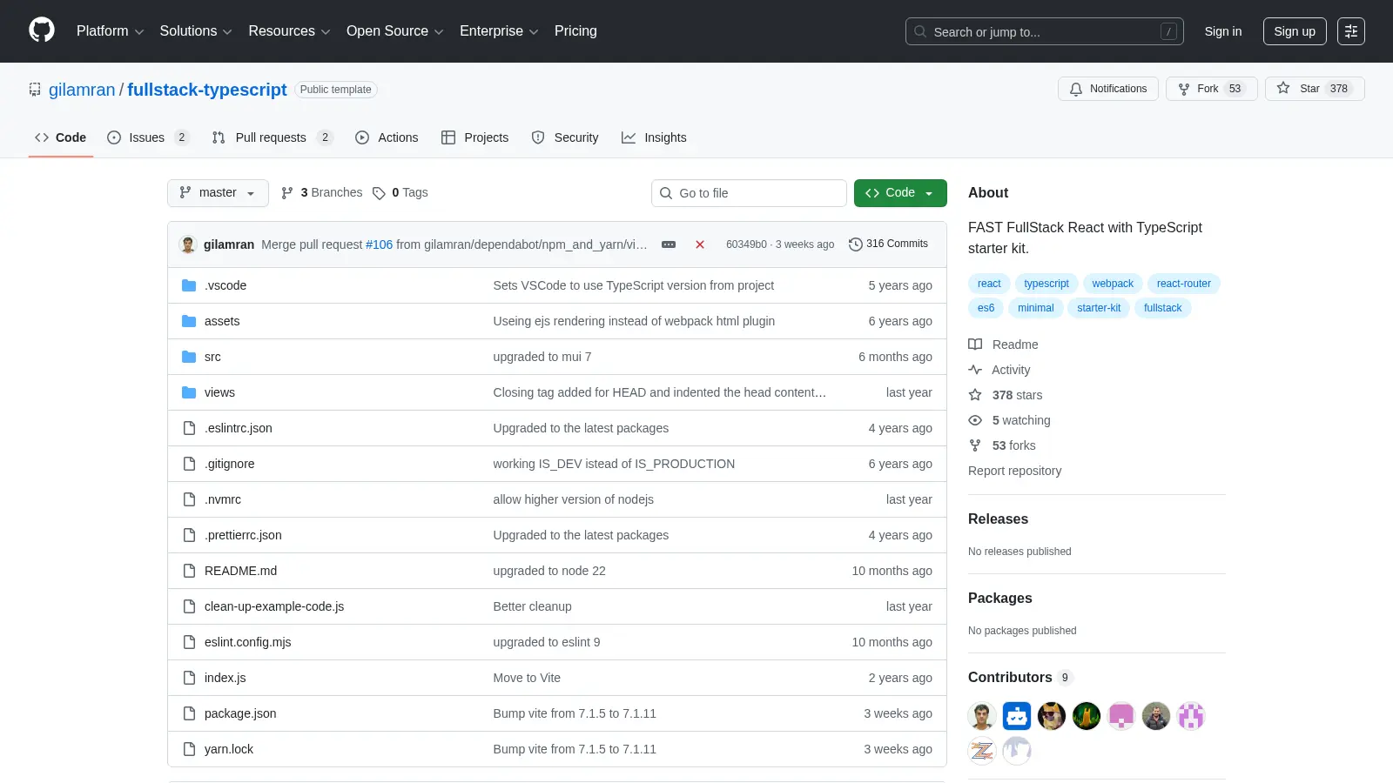Click the failed status X icon
The width and height of the screenshot is (1393, 783).
(700, 244)
